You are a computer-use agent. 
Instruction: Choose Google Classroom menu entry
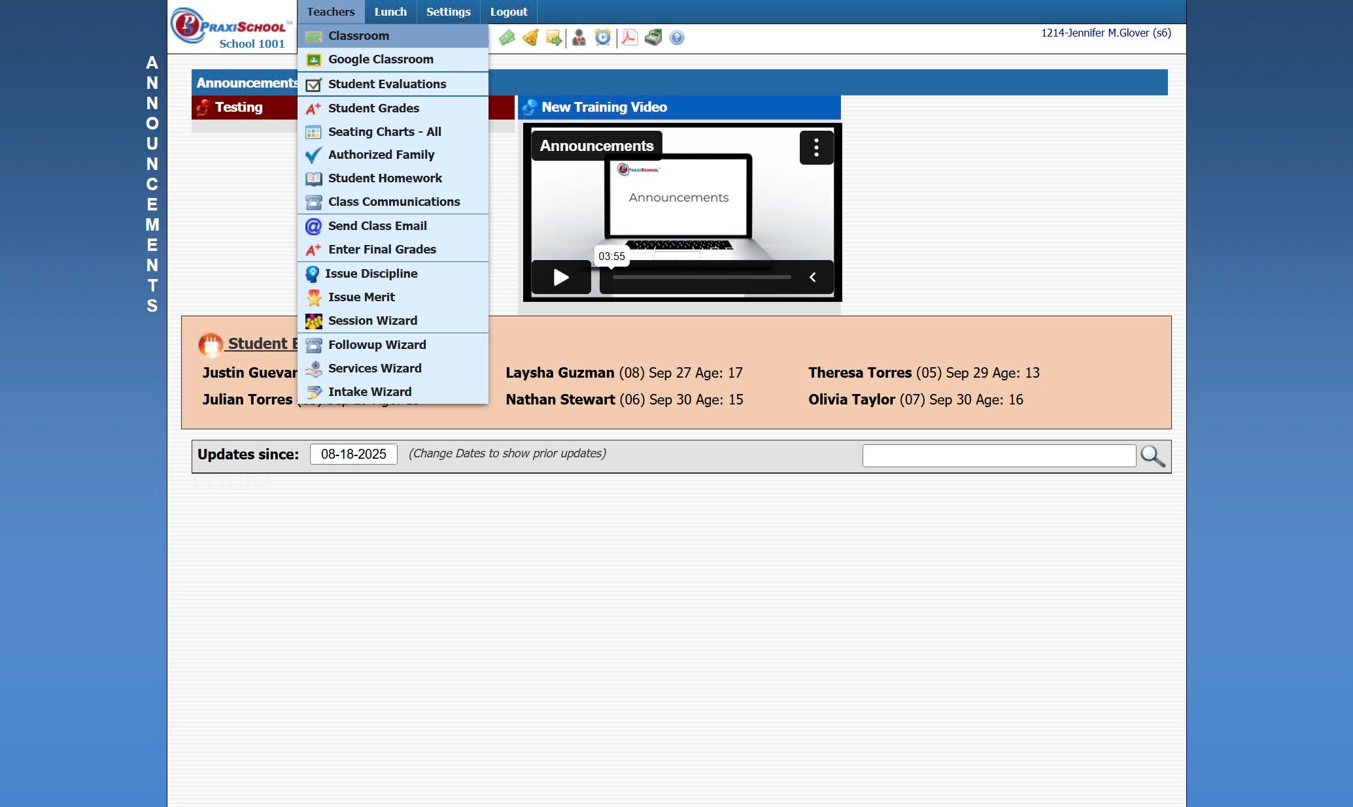point(381,59)
